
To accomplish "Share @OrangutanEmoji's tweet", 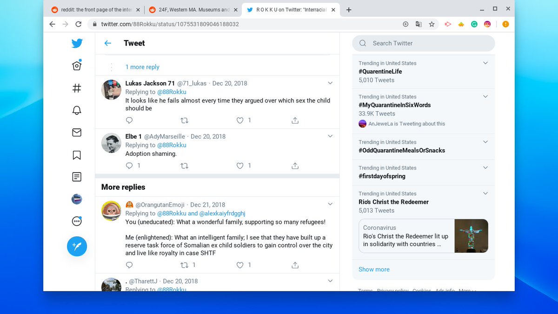I will coord(295,265).
